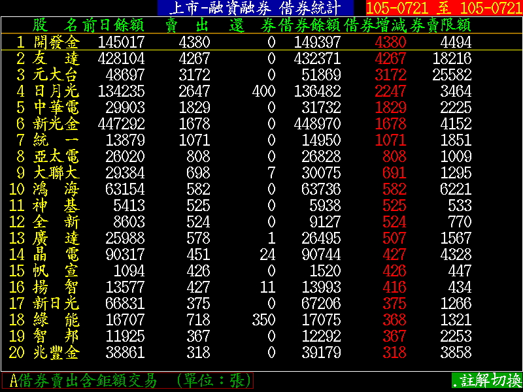Select stock 友達 in row 2
Image resolution: width=523 pixels, height=392 pixels.
[56, 58]
